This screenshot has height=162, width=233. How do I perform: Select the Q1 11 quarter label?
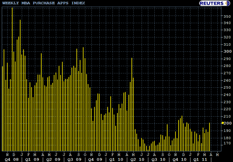(x=200, y=159)
